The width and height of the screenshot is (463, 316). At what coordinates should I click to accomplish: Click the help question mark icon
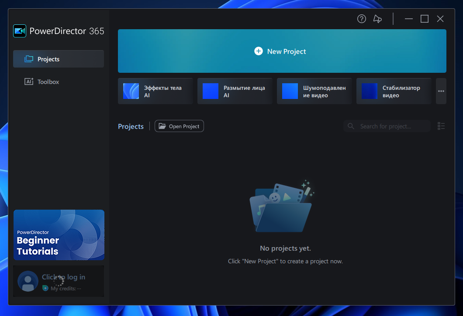click(361, 19)
